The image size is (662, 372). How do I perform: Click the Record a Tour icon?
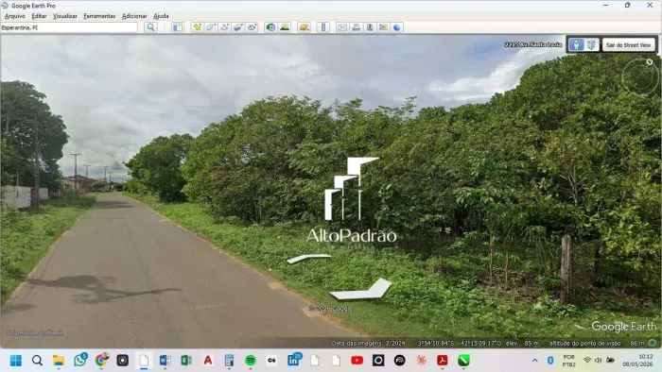pyautogui.click(x=253, y=27)
